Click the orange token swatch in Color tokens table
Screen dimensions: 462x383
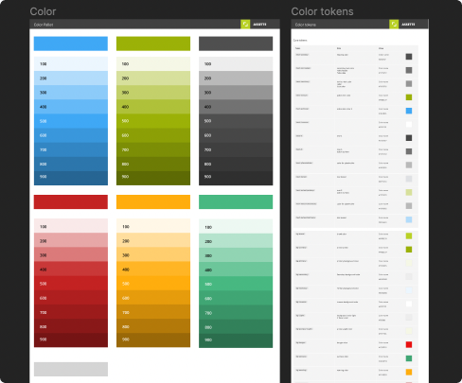click(409, 372)
